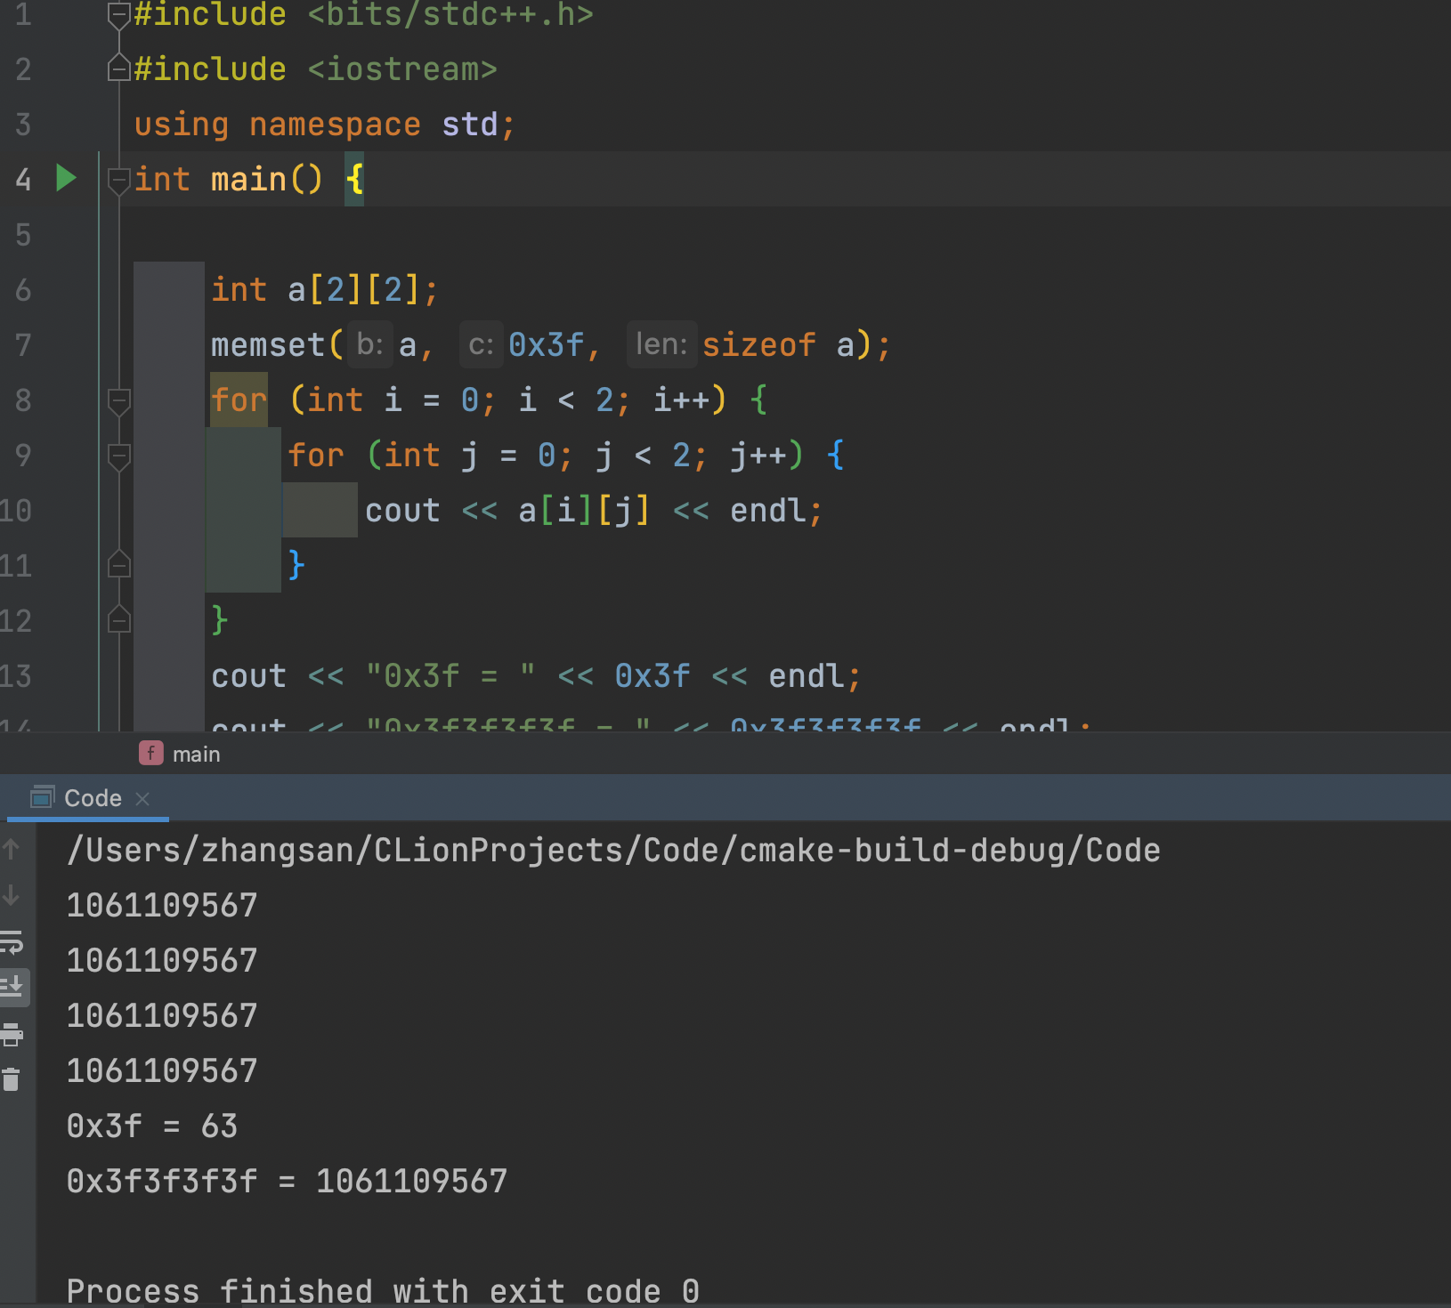Viewport: 1451px width, 1308px height.
Task: Click the function icon in the breadcrumb
Action: [150, 754]
